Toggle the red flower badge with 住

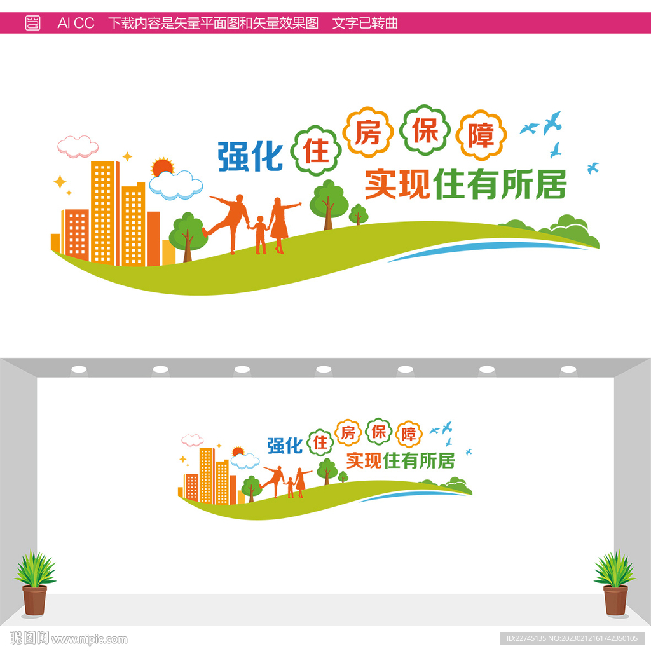tap(317, 146)
